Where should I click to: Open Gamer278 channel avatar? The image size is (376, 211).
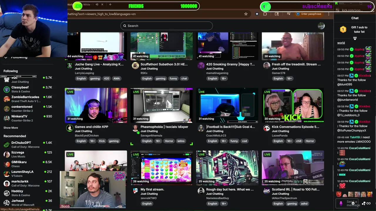[x=266, y=65]
